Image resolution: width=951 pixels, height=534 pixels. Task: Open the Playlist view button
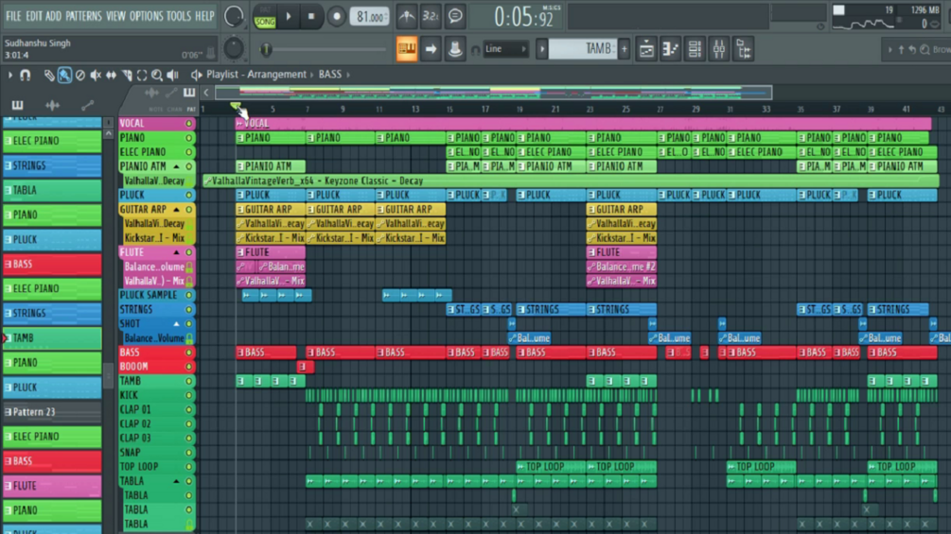pyautogui.click(x=646, y=49)
